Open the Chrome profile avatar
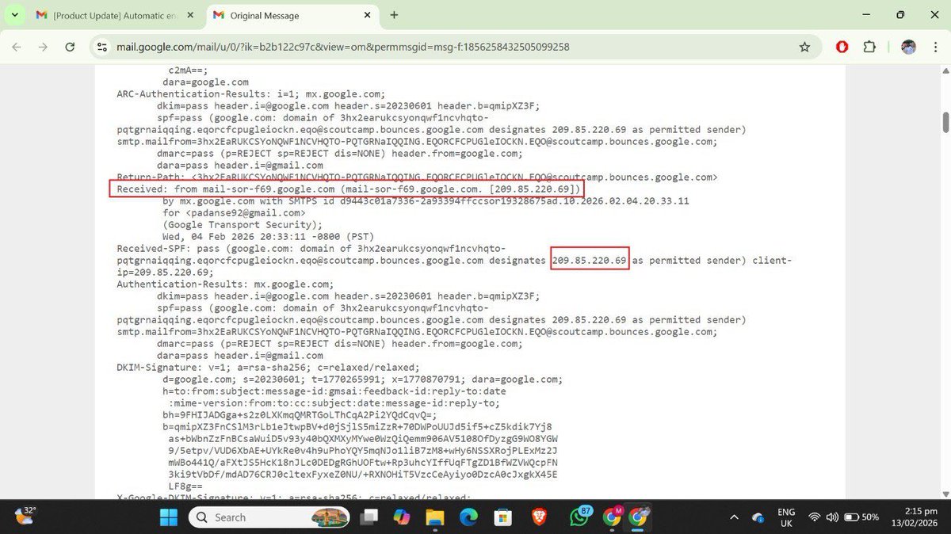The image size is (951, 534). click(908, 48)
